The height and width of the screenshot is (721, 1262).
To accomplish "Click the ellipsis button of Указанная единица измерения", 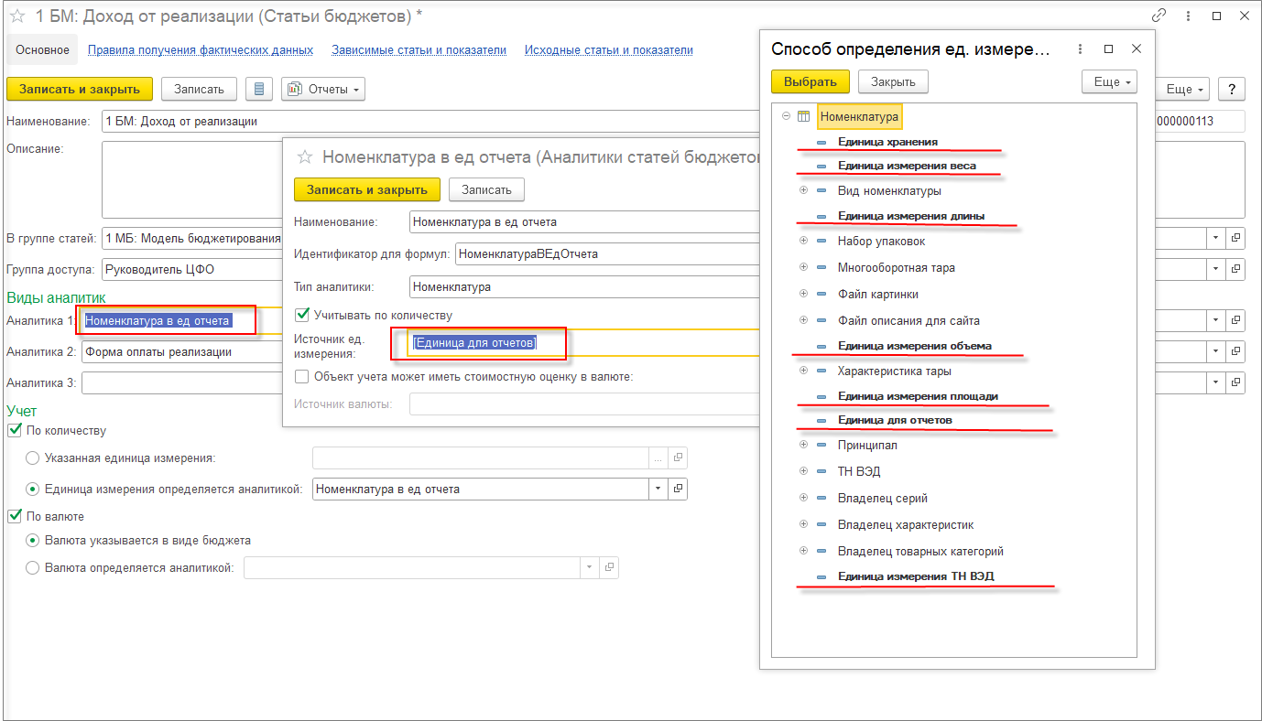I will [x=658, y=457].
